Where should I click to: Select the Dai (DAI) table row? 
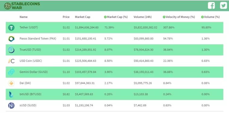(114, 83)
